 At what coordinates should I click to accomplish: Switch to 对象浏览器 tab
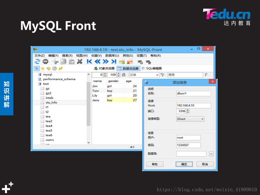click(104, 68)
